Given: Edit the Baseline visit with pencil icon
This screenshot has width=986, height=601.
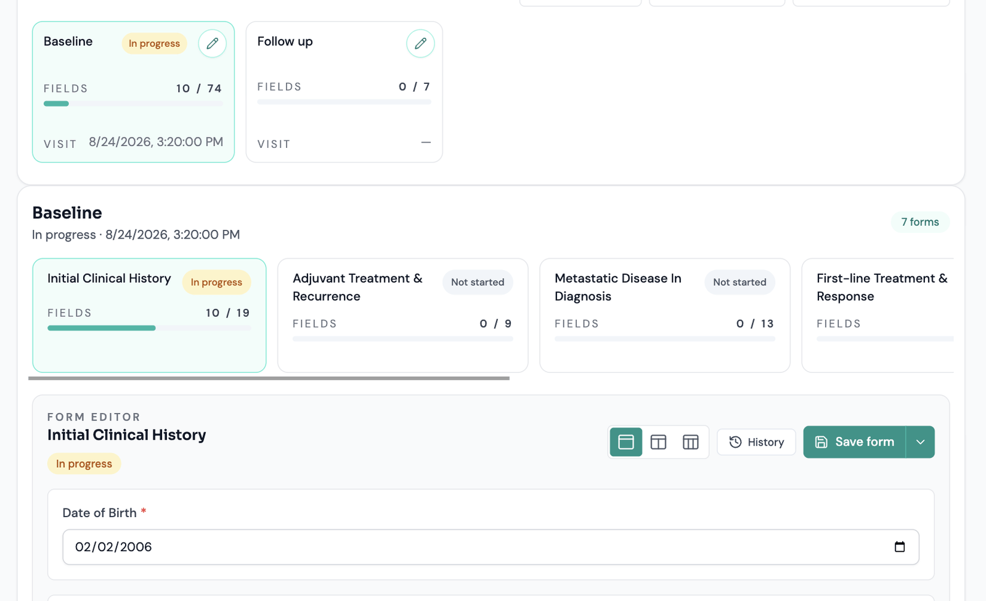Looking at the screenshot, I should pos(212,44).
